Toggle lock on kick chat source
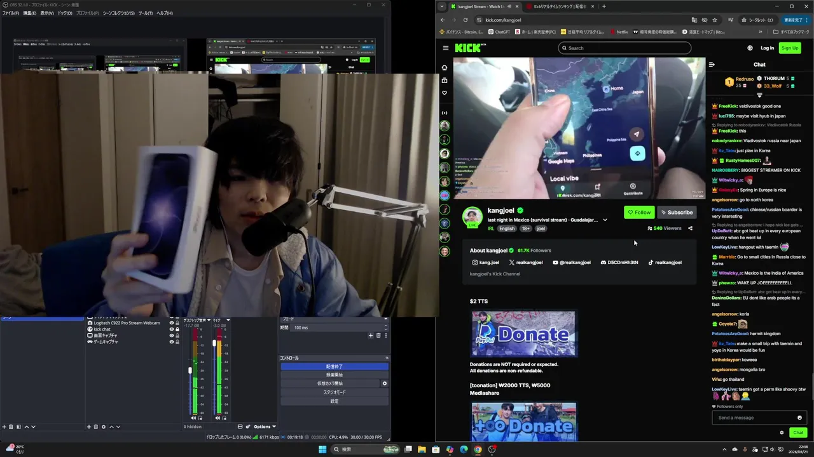 point(177,329)
